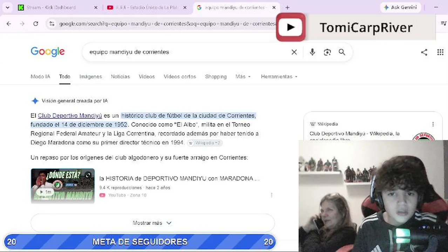The width and height of the screenshot is (448, 252).
Task: Reload the current page
Action: [35, 23]
